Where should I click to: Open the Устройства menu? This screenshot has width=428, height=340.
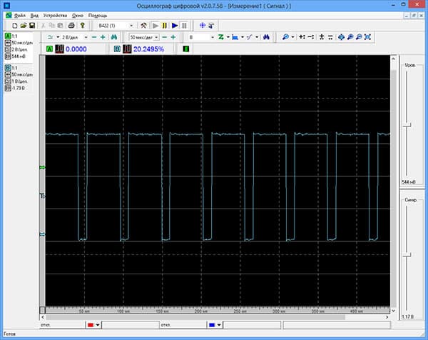55,15
